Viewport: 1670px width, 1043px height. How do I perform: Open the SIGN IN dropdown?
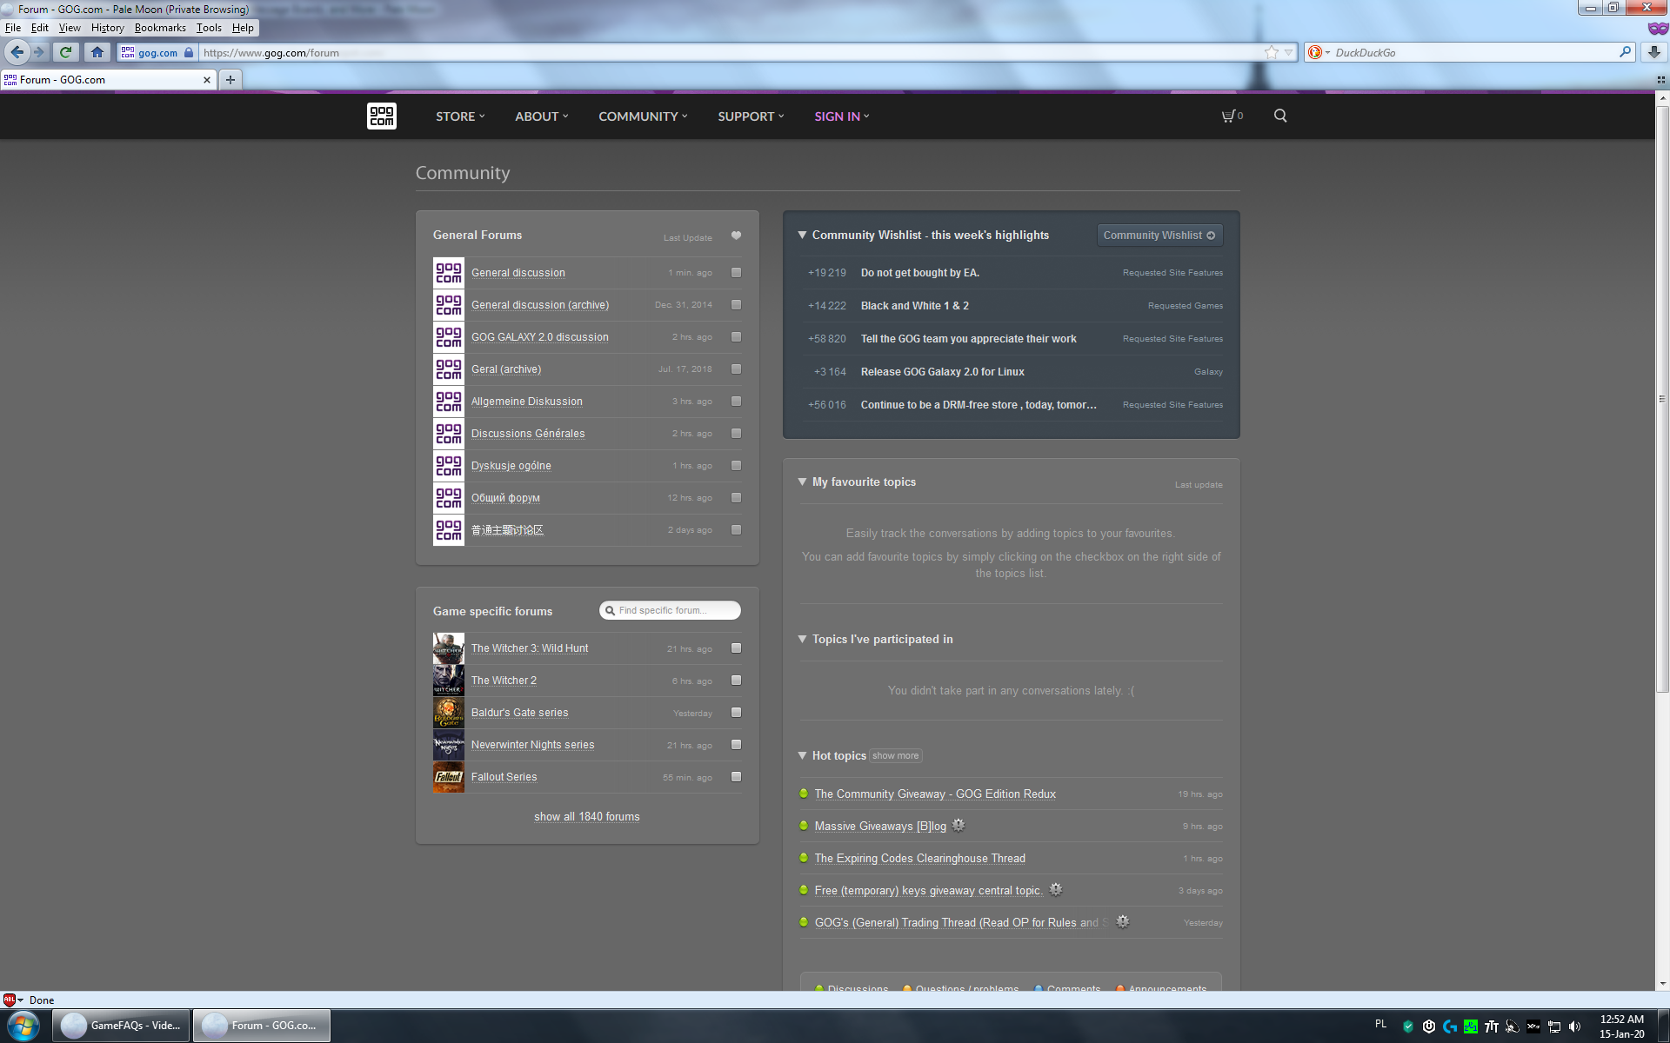click(842, 116)
